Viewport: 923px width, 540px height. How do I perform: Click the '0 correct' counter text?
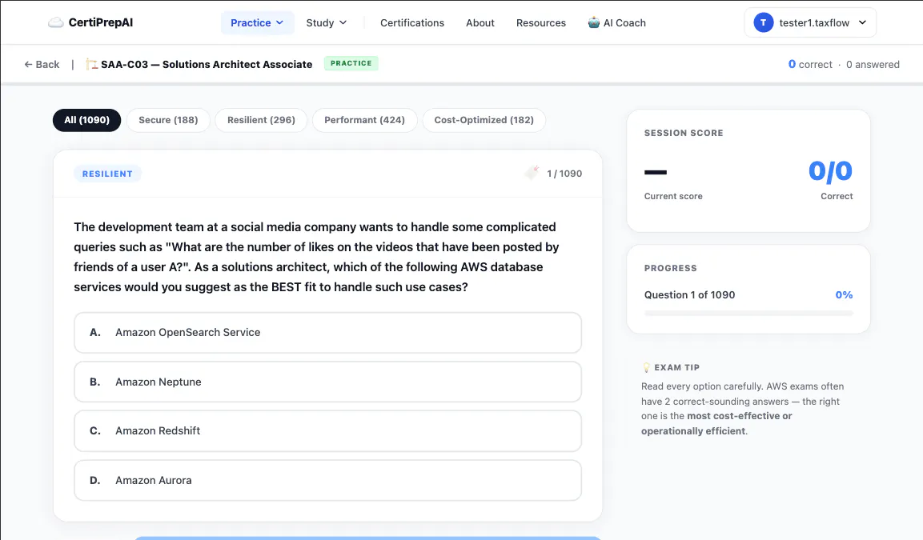point(810,64)
